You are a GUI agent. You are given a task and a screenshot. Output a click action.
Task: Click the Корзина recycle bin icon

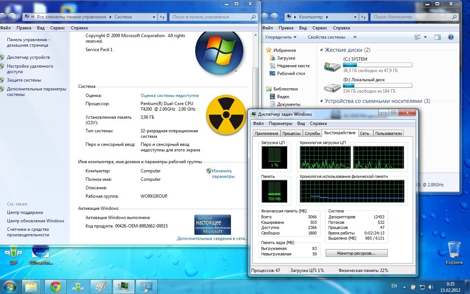point(454,250)
